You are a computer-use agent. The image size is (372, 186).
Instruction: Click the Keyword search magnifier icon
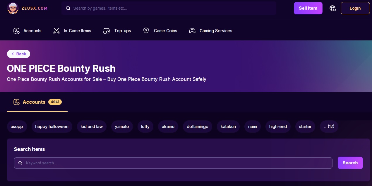[20, 163]
